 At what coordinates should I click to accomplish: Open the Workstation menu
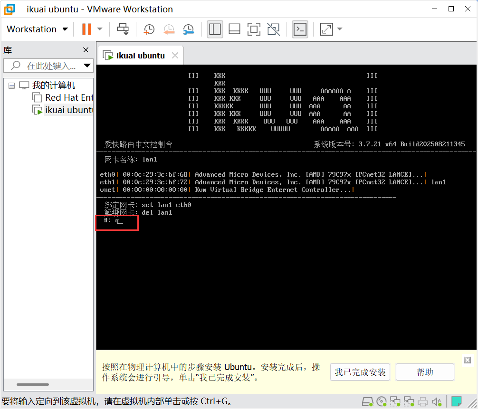tap(37, 29)
